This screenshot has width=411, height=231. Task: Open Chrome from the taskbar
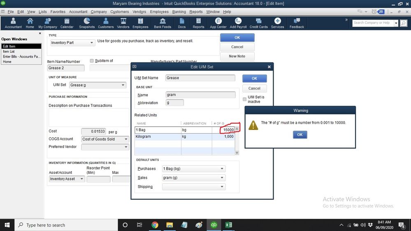coord(155,225)
